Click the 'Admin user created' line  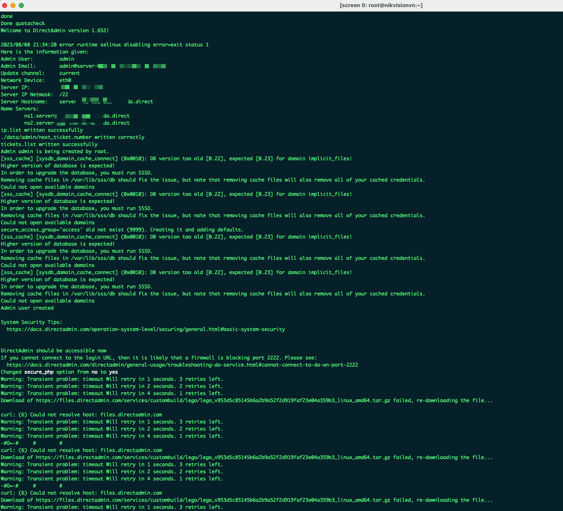[x=27, y=308]
